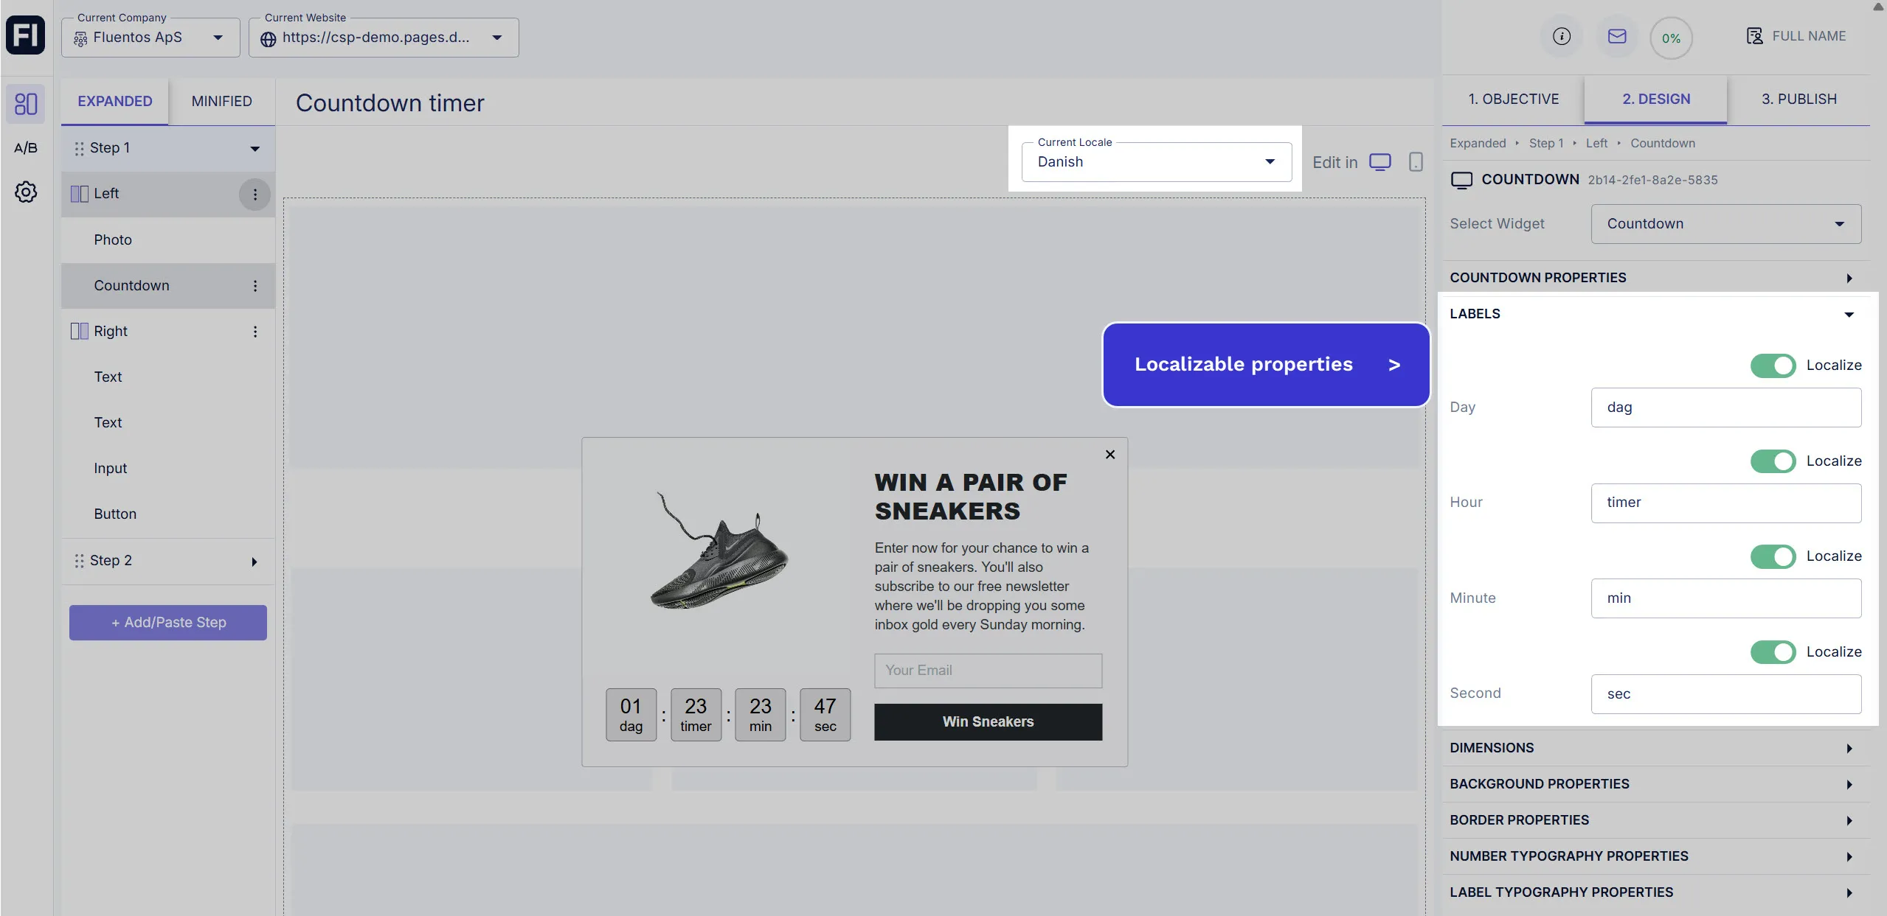This screenshot has width=1887, height=916.
Task: Click the FI logo in the top-left corner
Action: tap(26, 35)
